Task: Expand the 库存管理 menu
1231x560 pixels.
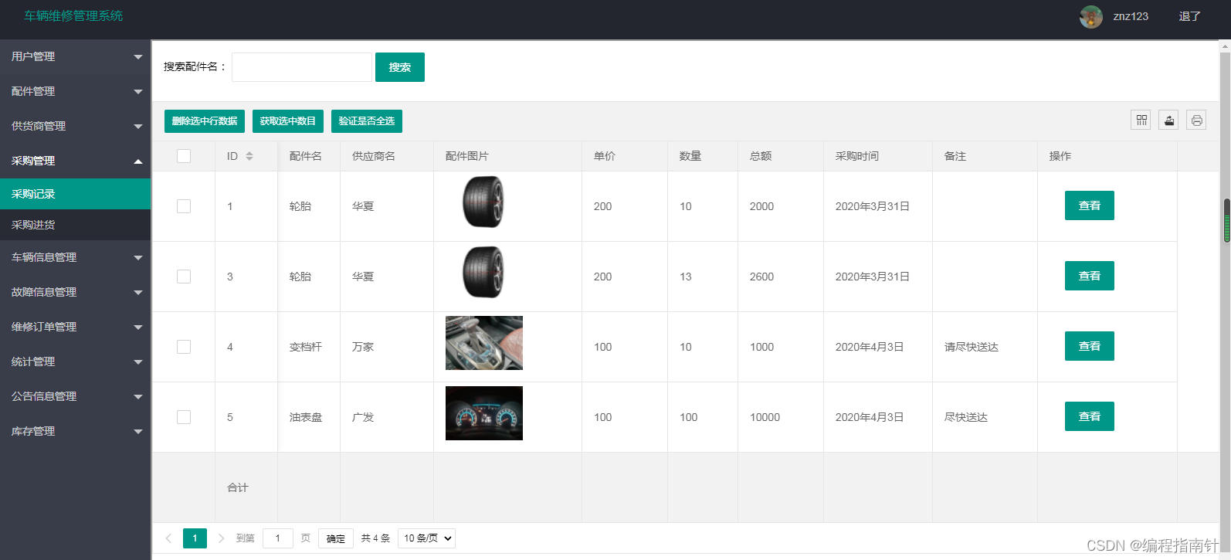Action: click(x=75, y=431)
